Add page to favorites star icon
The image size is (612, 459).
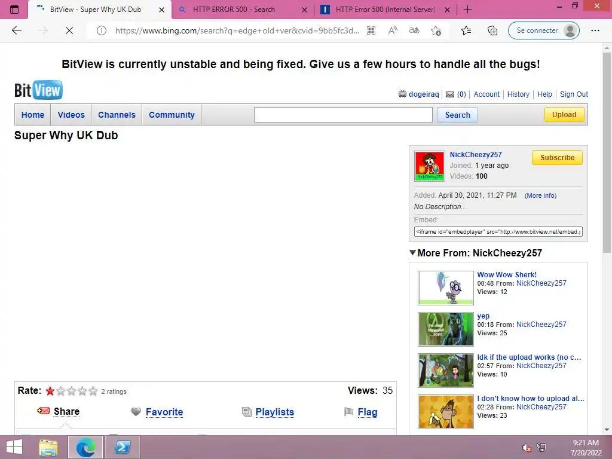coord(436,30)
